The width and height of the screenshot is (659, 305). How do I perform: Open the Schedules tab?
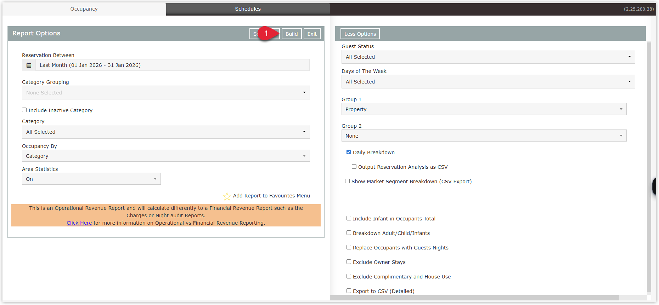pyautogui.click(x=248, y=9)
